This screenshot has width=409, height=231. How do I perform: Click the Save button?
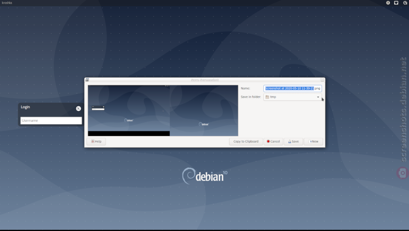pos(293,142)
